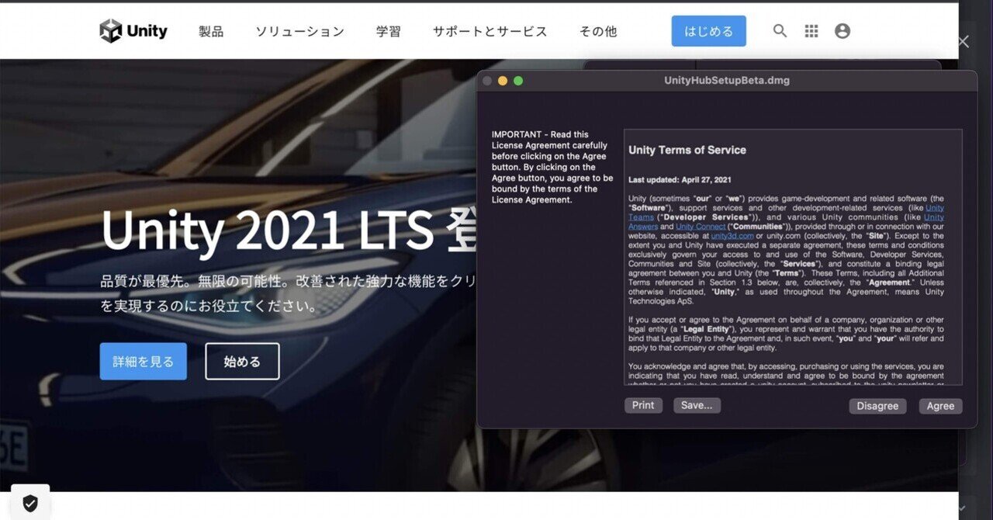The width and height of the screenshot is (993, 520).
Task: Close the overlay with the X icon
Action: 964,42
